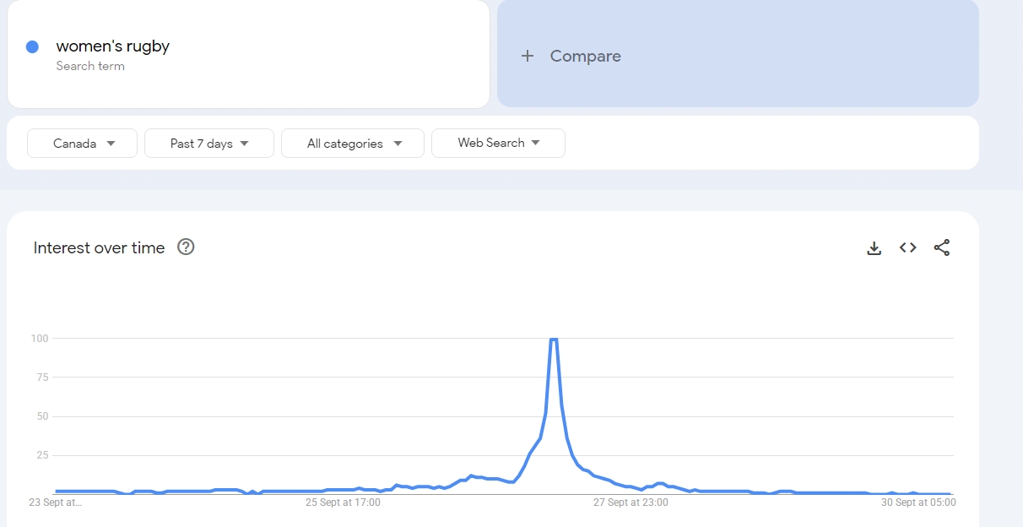Open the Canada region dropdown
Screen dimensions: 1023x527
pyautogui.click(x=82, y=144)
